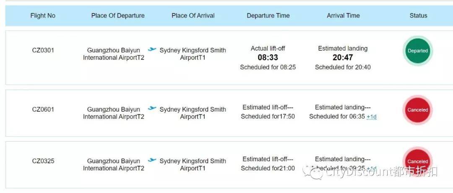Click the airplane icon in the CZ0301 row
Viewport: 453px width, 193px height.
(152, 49)
